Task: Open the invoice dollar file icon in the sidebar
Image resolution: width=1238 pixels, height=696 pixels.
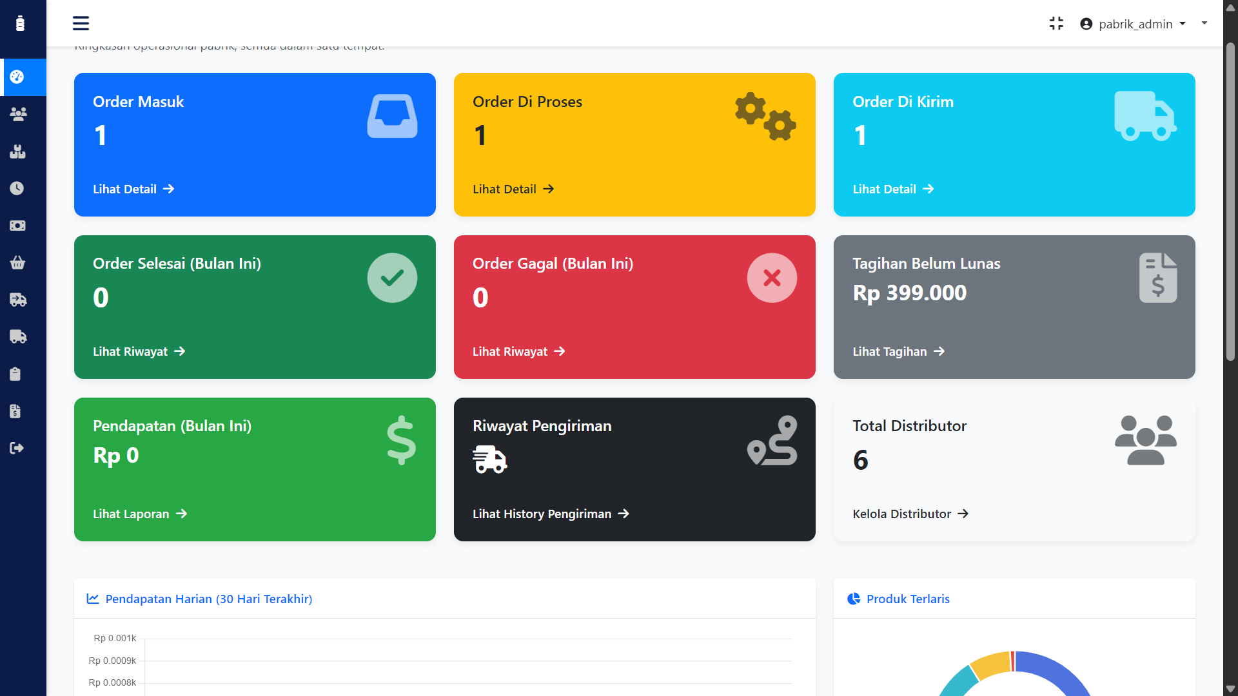Action: click(15, 411)
